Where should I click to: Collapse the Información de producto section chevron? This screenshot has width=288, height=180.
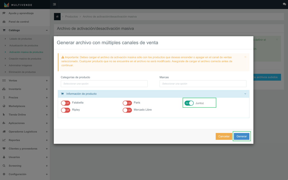(x=245, y=94)
